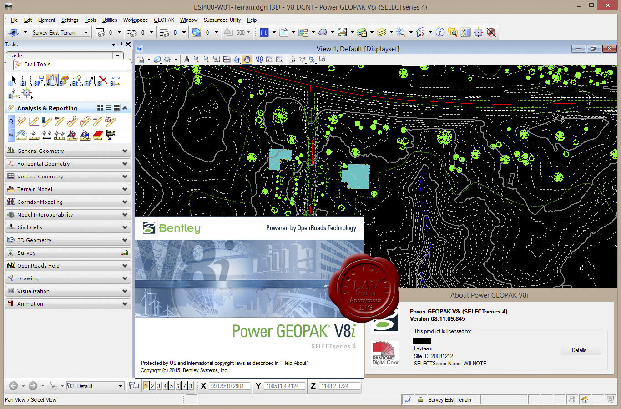
Task: Collapse the Analysis & Reporting group
Action: click(125, 108)
